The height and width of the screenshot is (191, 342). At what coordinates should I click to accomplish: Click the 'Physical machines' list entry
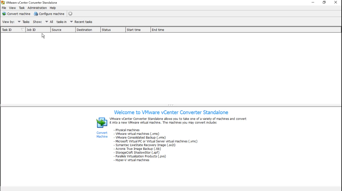click(x=128, y=130)
